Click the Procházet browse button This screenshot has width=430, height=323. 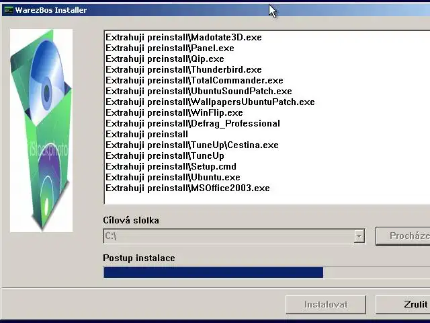[402, 236]
